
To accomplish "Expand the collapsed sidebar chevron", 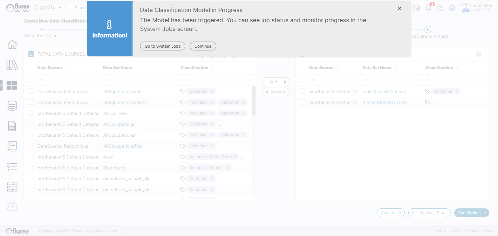I will (x=1, y=85).
